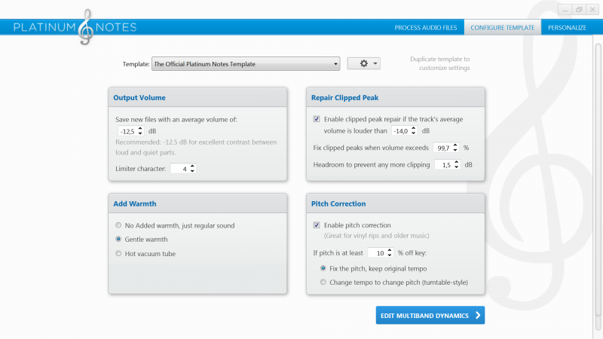Select Change tempo to change pitch
This screenshot has height=339, width=603.
tap(323, 282)
